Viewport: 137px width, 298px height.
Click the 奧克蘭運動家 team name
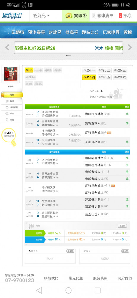(x=50, y=213)
